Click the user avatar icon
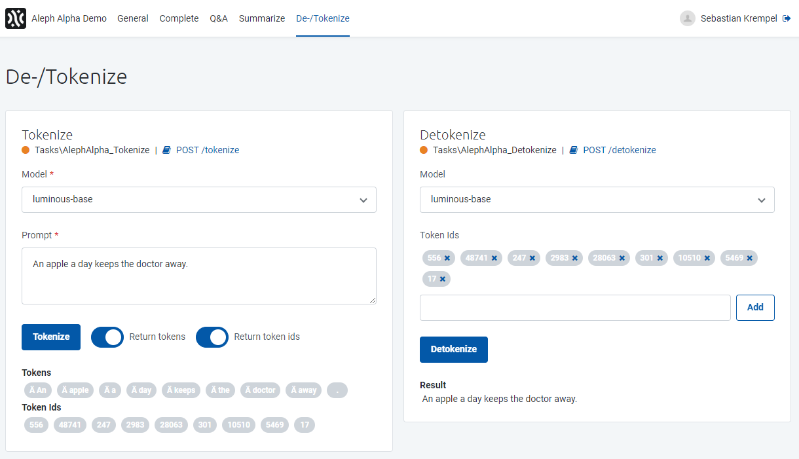The image size is (799, 459). pyautogui.click(x=687, y=18)
